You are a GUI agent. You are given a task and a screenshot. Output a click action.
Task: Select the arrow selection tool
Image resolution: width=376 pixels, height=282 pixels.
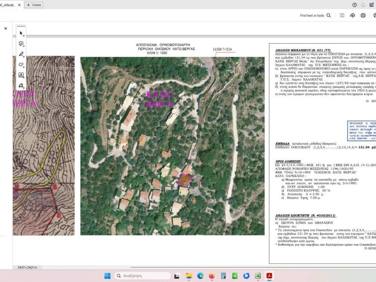[21, 33]
